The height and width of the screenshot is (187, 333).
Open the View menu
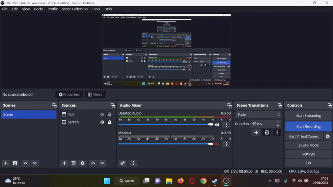pyautogui.click(x=26, y=9)
